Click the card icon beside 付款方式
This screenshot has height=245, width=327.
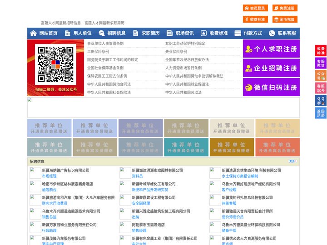click(x=238, y=33)
